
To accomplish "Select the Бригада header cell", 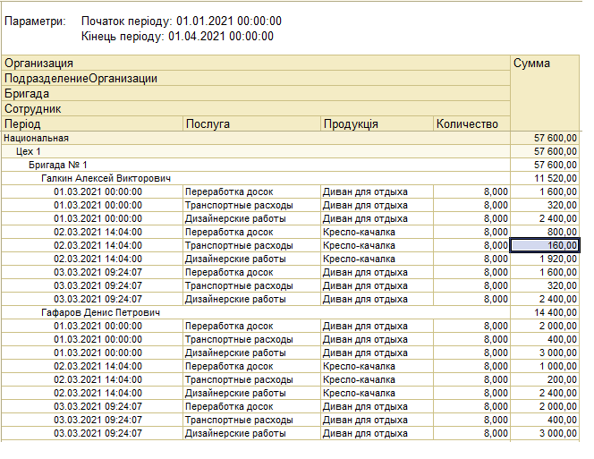I will pos(256,94).
